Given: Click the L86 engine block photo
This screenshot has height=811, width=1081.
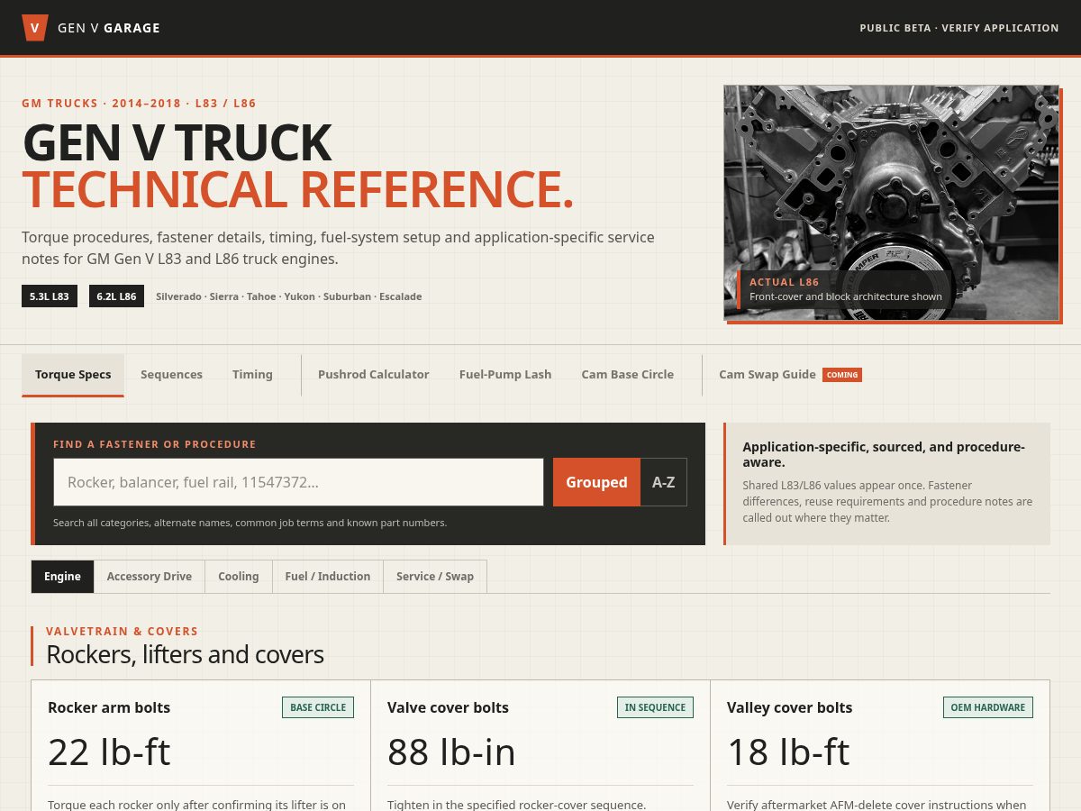Looking at the screenshot, I should [891, 203].
